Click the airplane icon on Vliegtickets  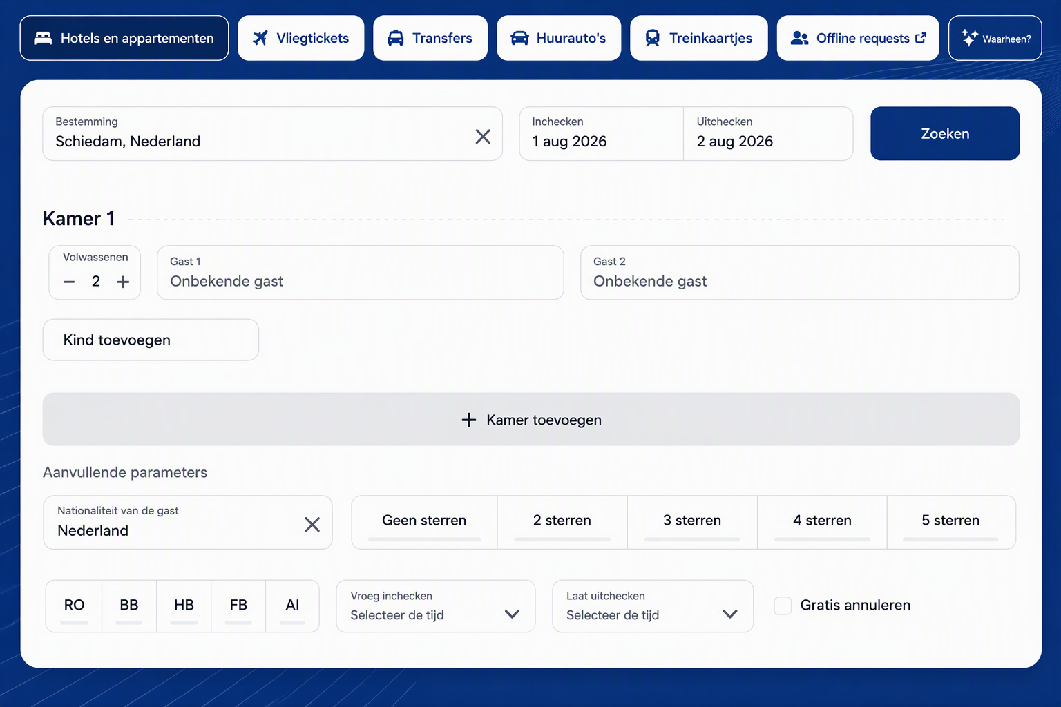click(x=260, y=38)
